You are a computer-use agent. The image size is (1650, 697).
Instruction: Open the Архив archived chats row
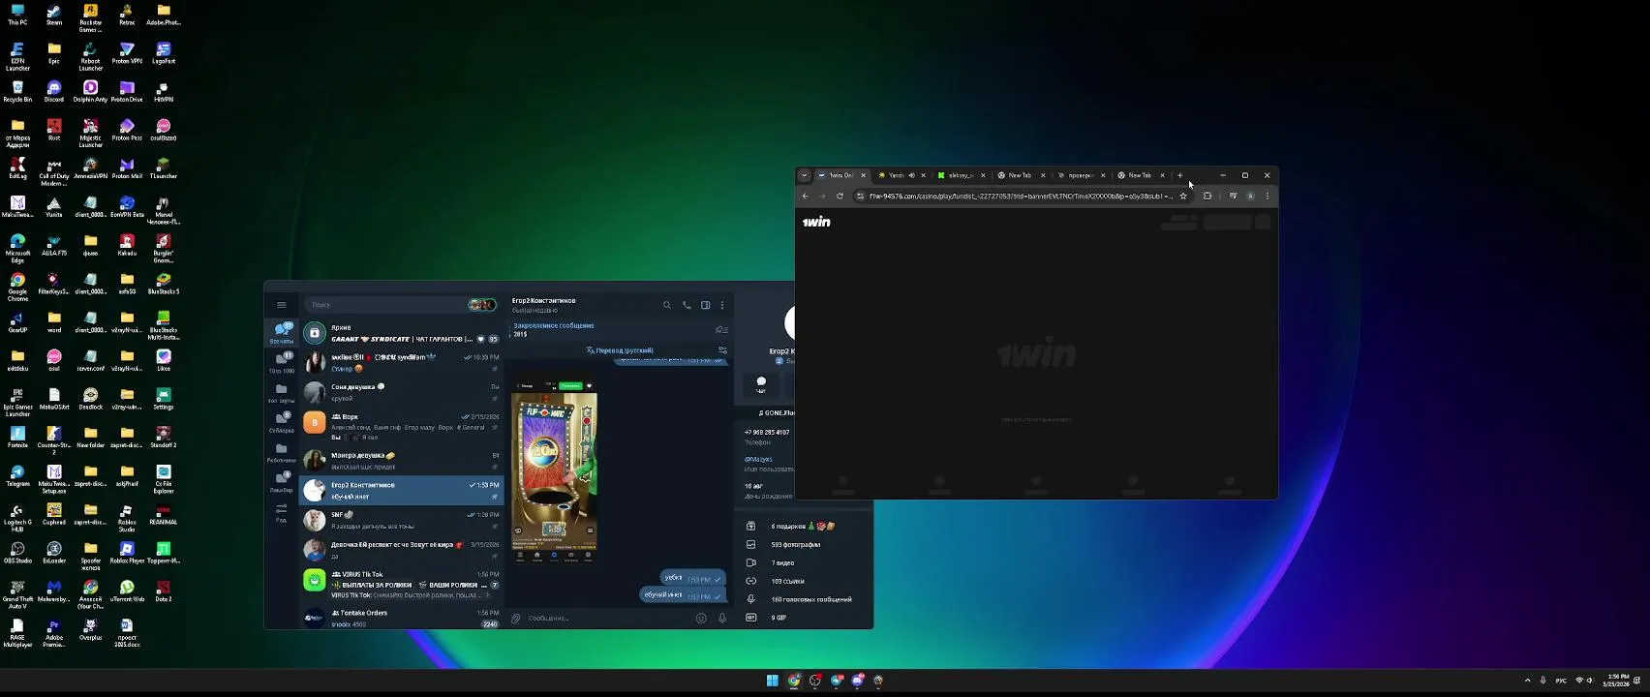tap(402, 333)
